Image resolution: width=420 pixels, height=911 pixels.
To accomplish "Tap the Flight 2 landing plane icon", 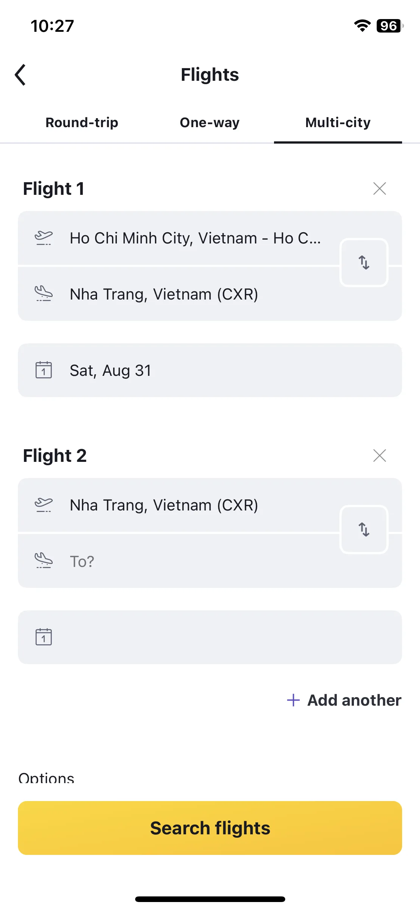I will point(44,561).
